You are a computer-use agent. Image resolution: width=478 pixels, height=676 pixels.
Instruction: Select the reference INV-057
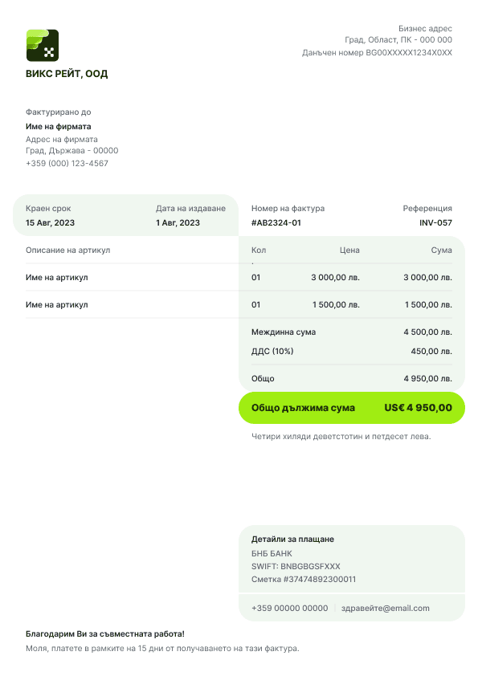click(x=435, y=223)
